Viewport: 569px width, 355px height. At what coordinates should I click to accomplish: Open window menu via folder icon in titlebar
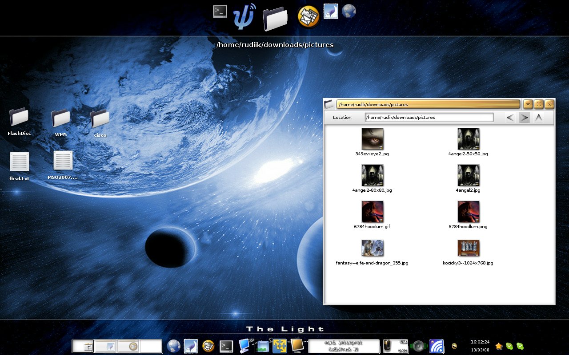[329, 104]
